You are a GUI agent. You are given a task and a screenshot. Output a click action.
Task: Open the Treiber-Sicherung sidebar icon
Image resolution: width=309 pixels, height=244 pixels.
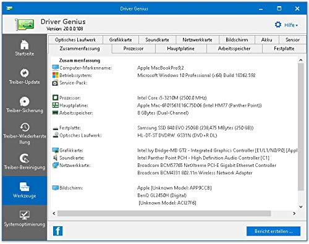[x=24, y=101]
